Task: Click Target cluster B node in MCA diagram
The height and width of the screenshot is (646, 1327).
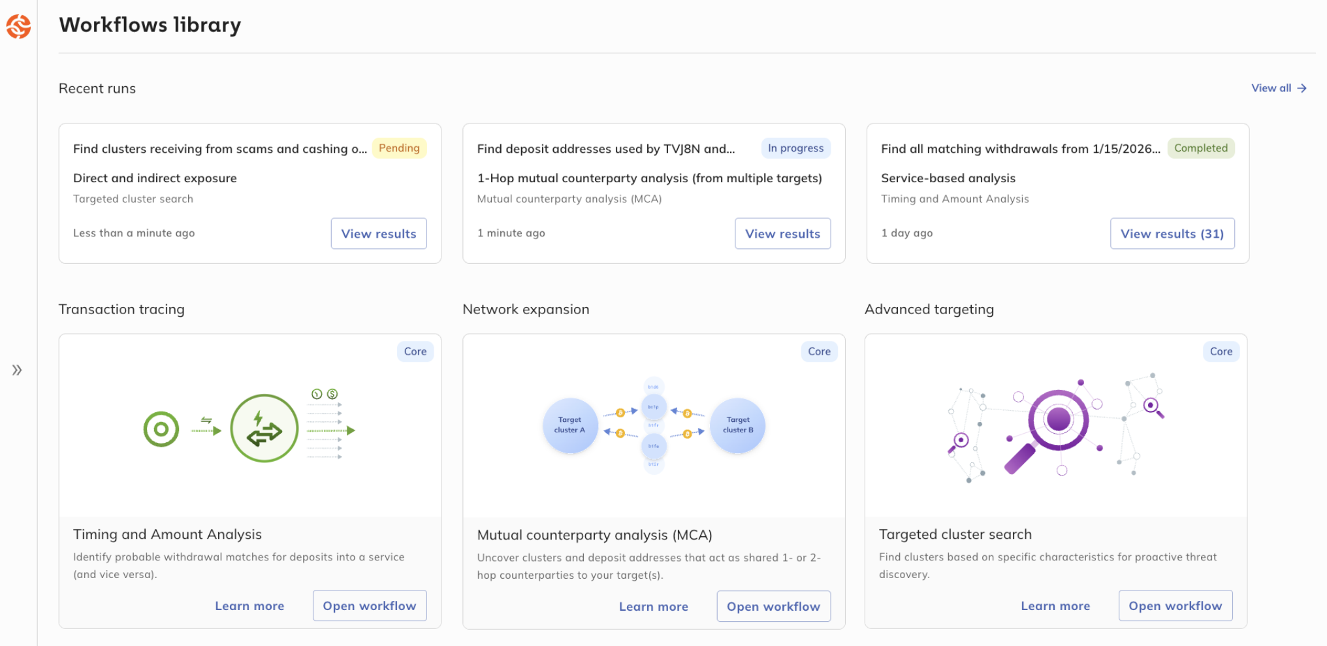Action: pyautogui.click(x=737, y=426)
